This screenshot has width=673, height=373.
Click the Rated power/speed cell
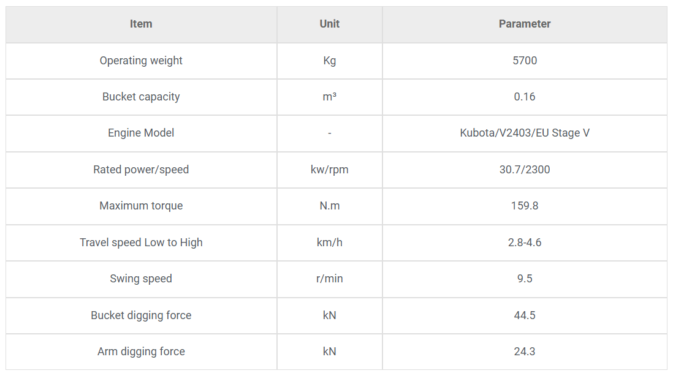pyautogui.click(x=141, y=170)
